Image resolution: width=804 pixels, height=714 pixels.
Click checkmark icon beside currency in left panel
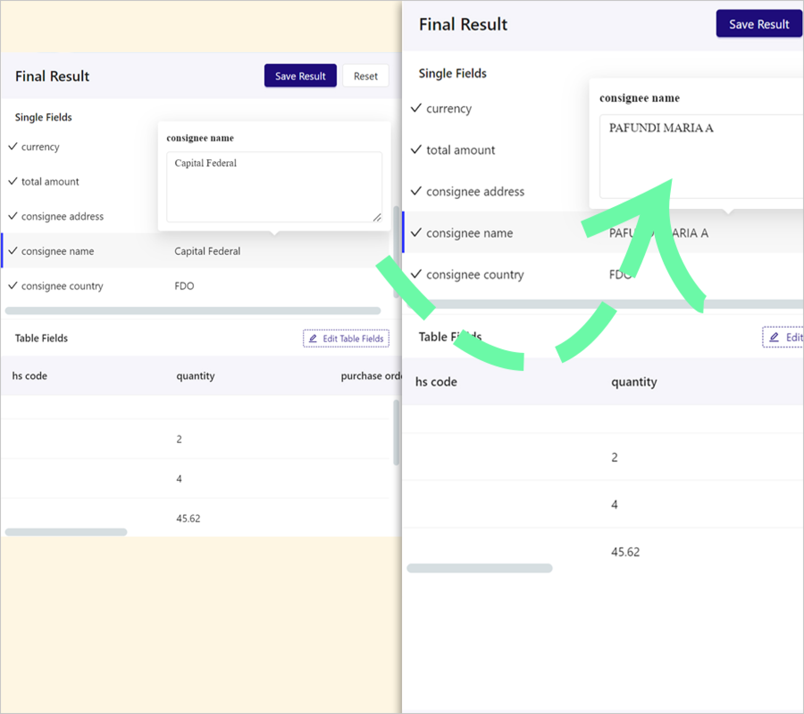pyautogui.click(x=13, y=146)
